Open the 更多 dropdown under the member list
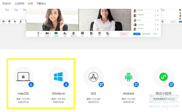This screenshot has height=112, width=182. click(156, 34)
